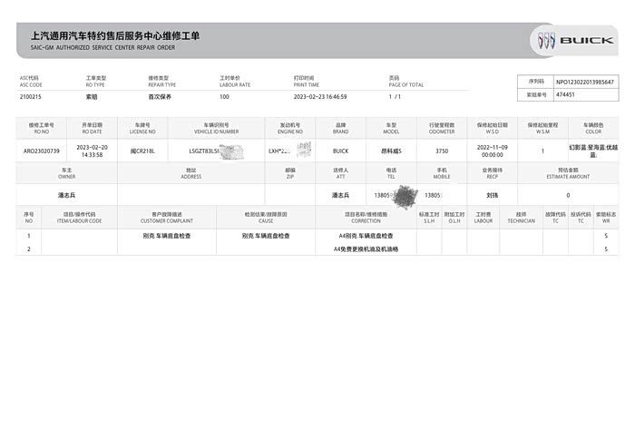Screen dimensions: 635x448
Task: Select RO date 2023-02-20 14:33:58
Action: [x=92, y=151]
